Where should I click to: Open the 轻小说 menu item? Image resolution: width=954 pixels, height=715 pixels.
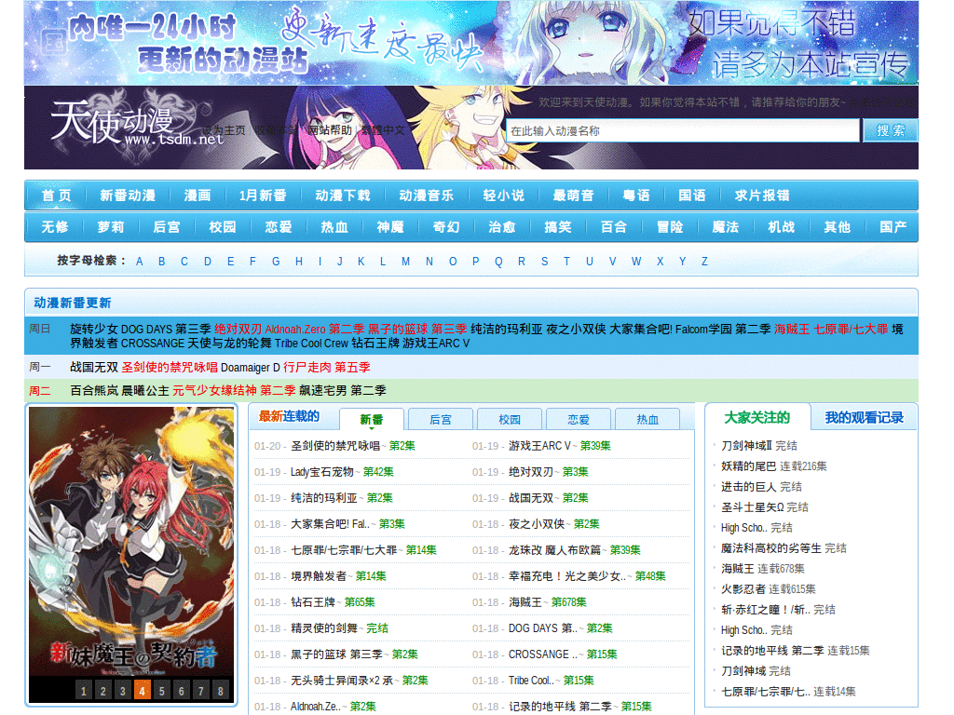coord(504,196)
